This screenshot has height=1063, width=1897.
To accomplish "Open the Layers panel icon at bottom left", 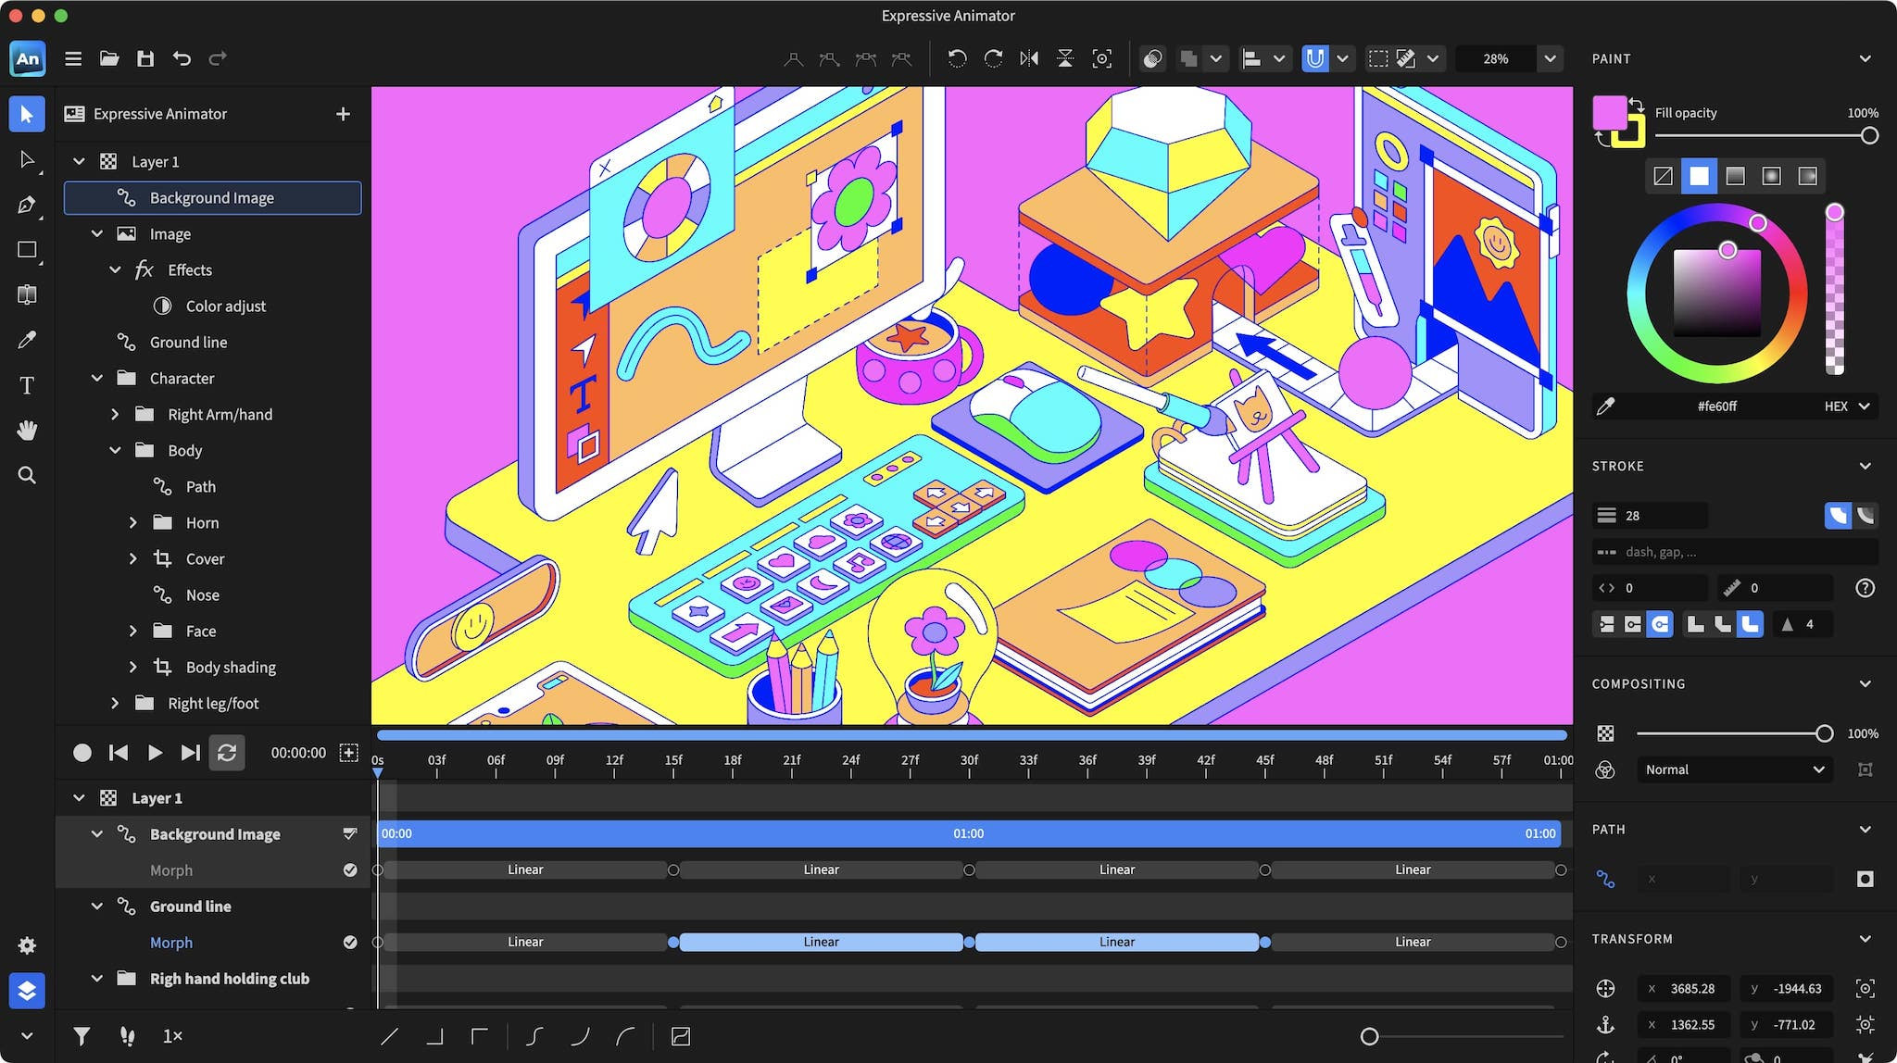I will (x=27, y=990).
